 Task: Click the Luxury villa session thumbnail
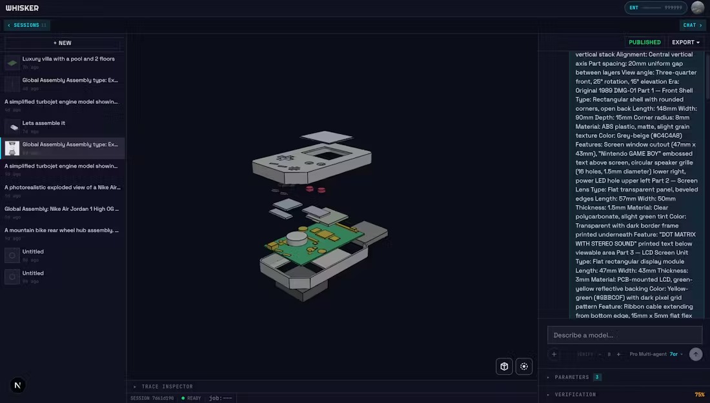point(12,63)
